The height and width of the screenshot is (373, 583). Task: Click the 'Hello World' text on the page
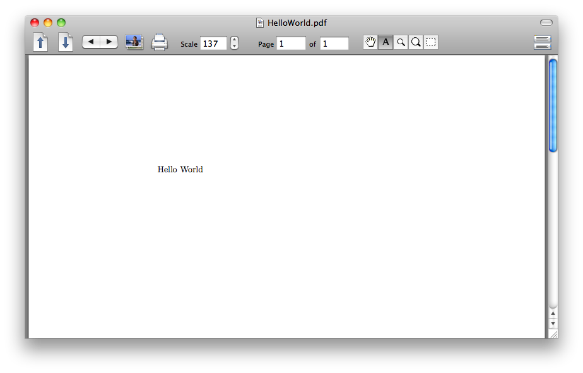pyautogui.click(x=180, y=170)
